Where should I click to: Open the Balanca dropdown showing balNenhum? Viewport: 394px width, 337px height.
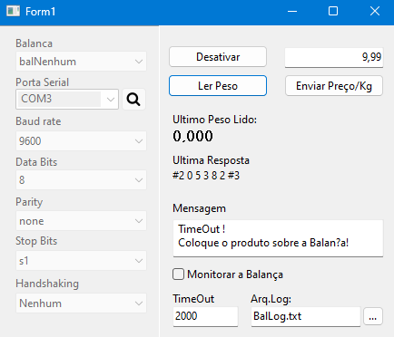coord(81,62)
